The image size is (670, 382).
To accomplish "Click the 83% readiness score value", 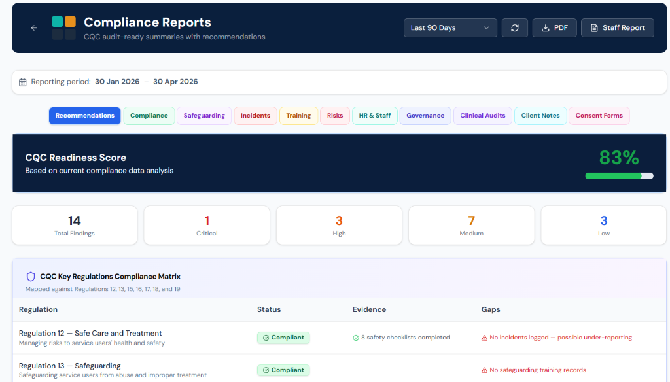I will tap(619, 158).
